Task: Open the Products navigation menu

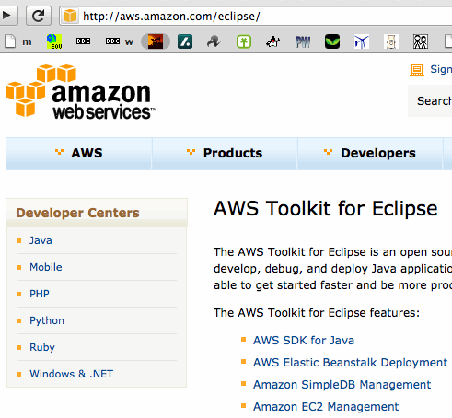Action: (x=225, y=154)
